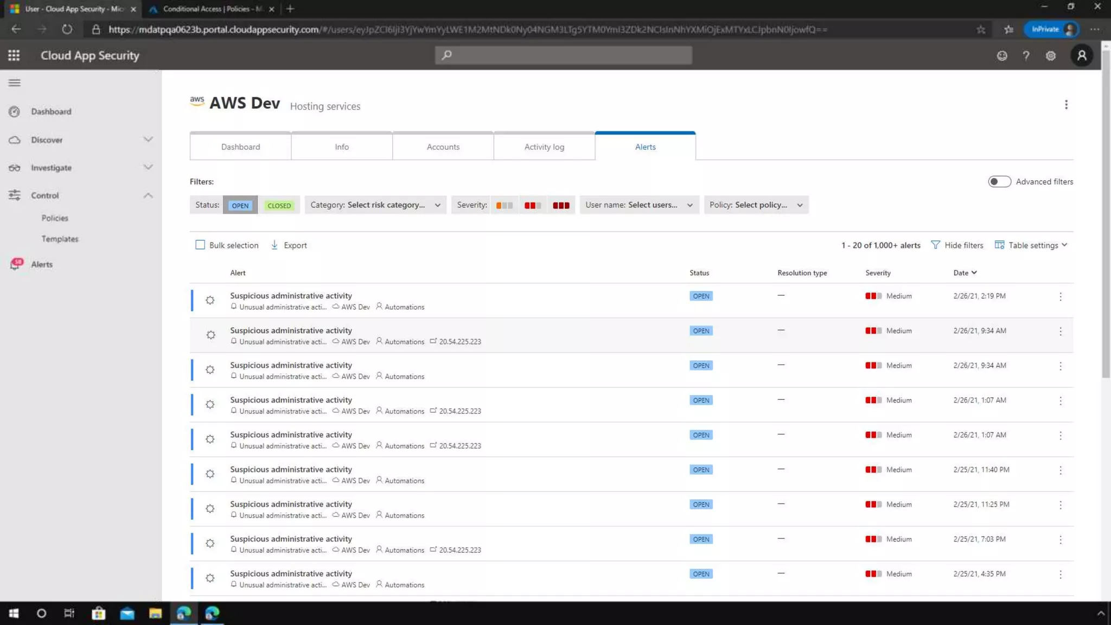The image size is (1111, 625).
Task: Click the Cloud App Security title
Action: click(x=90, y=55)
